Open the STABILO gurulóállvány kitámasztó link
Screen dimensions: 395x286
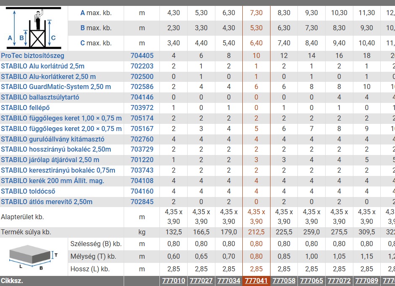point(53,139)
